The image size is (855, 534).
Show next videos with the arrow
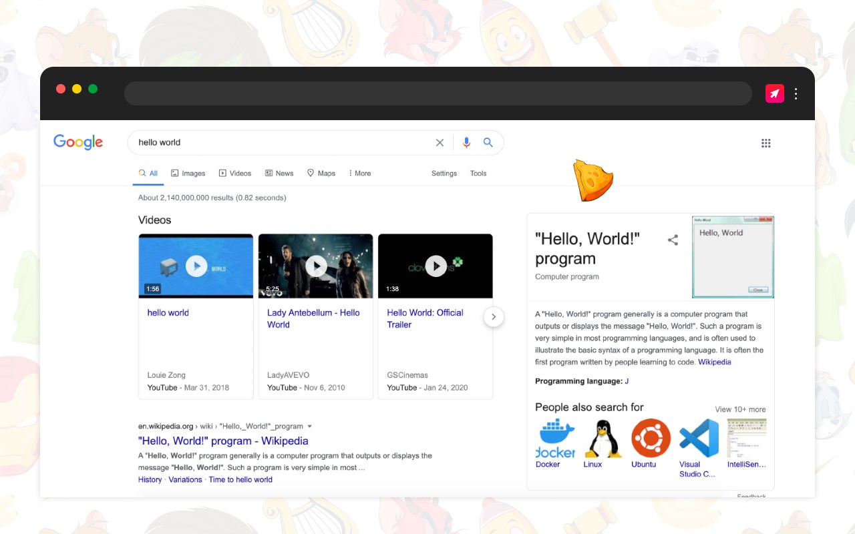(494, 316)
